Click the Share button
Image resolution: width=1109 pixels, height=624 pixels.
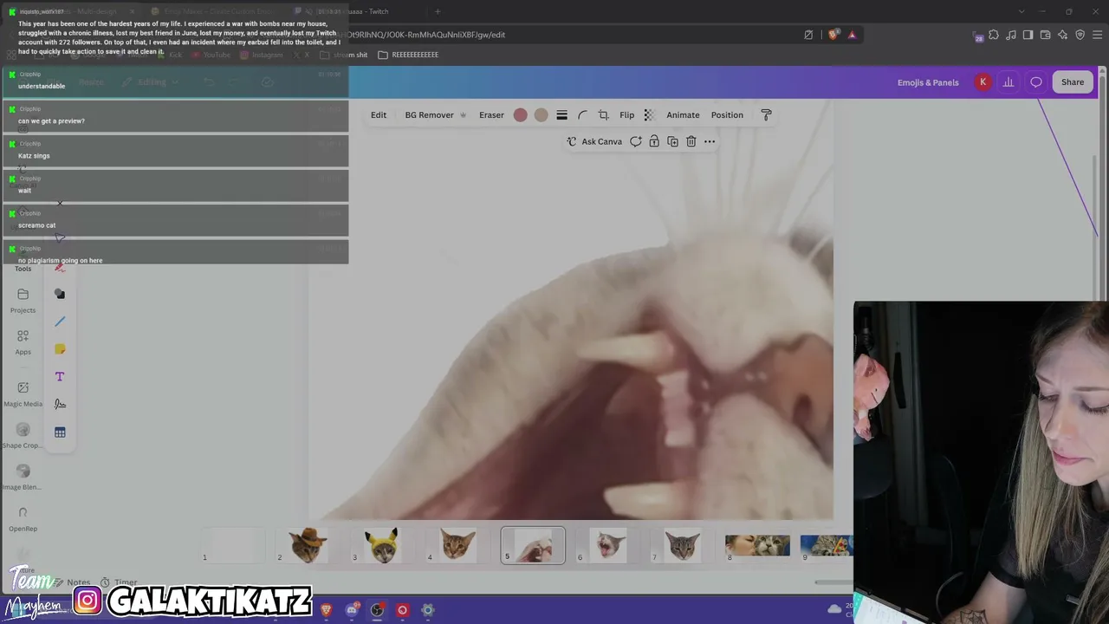(x=1073, y=82)
